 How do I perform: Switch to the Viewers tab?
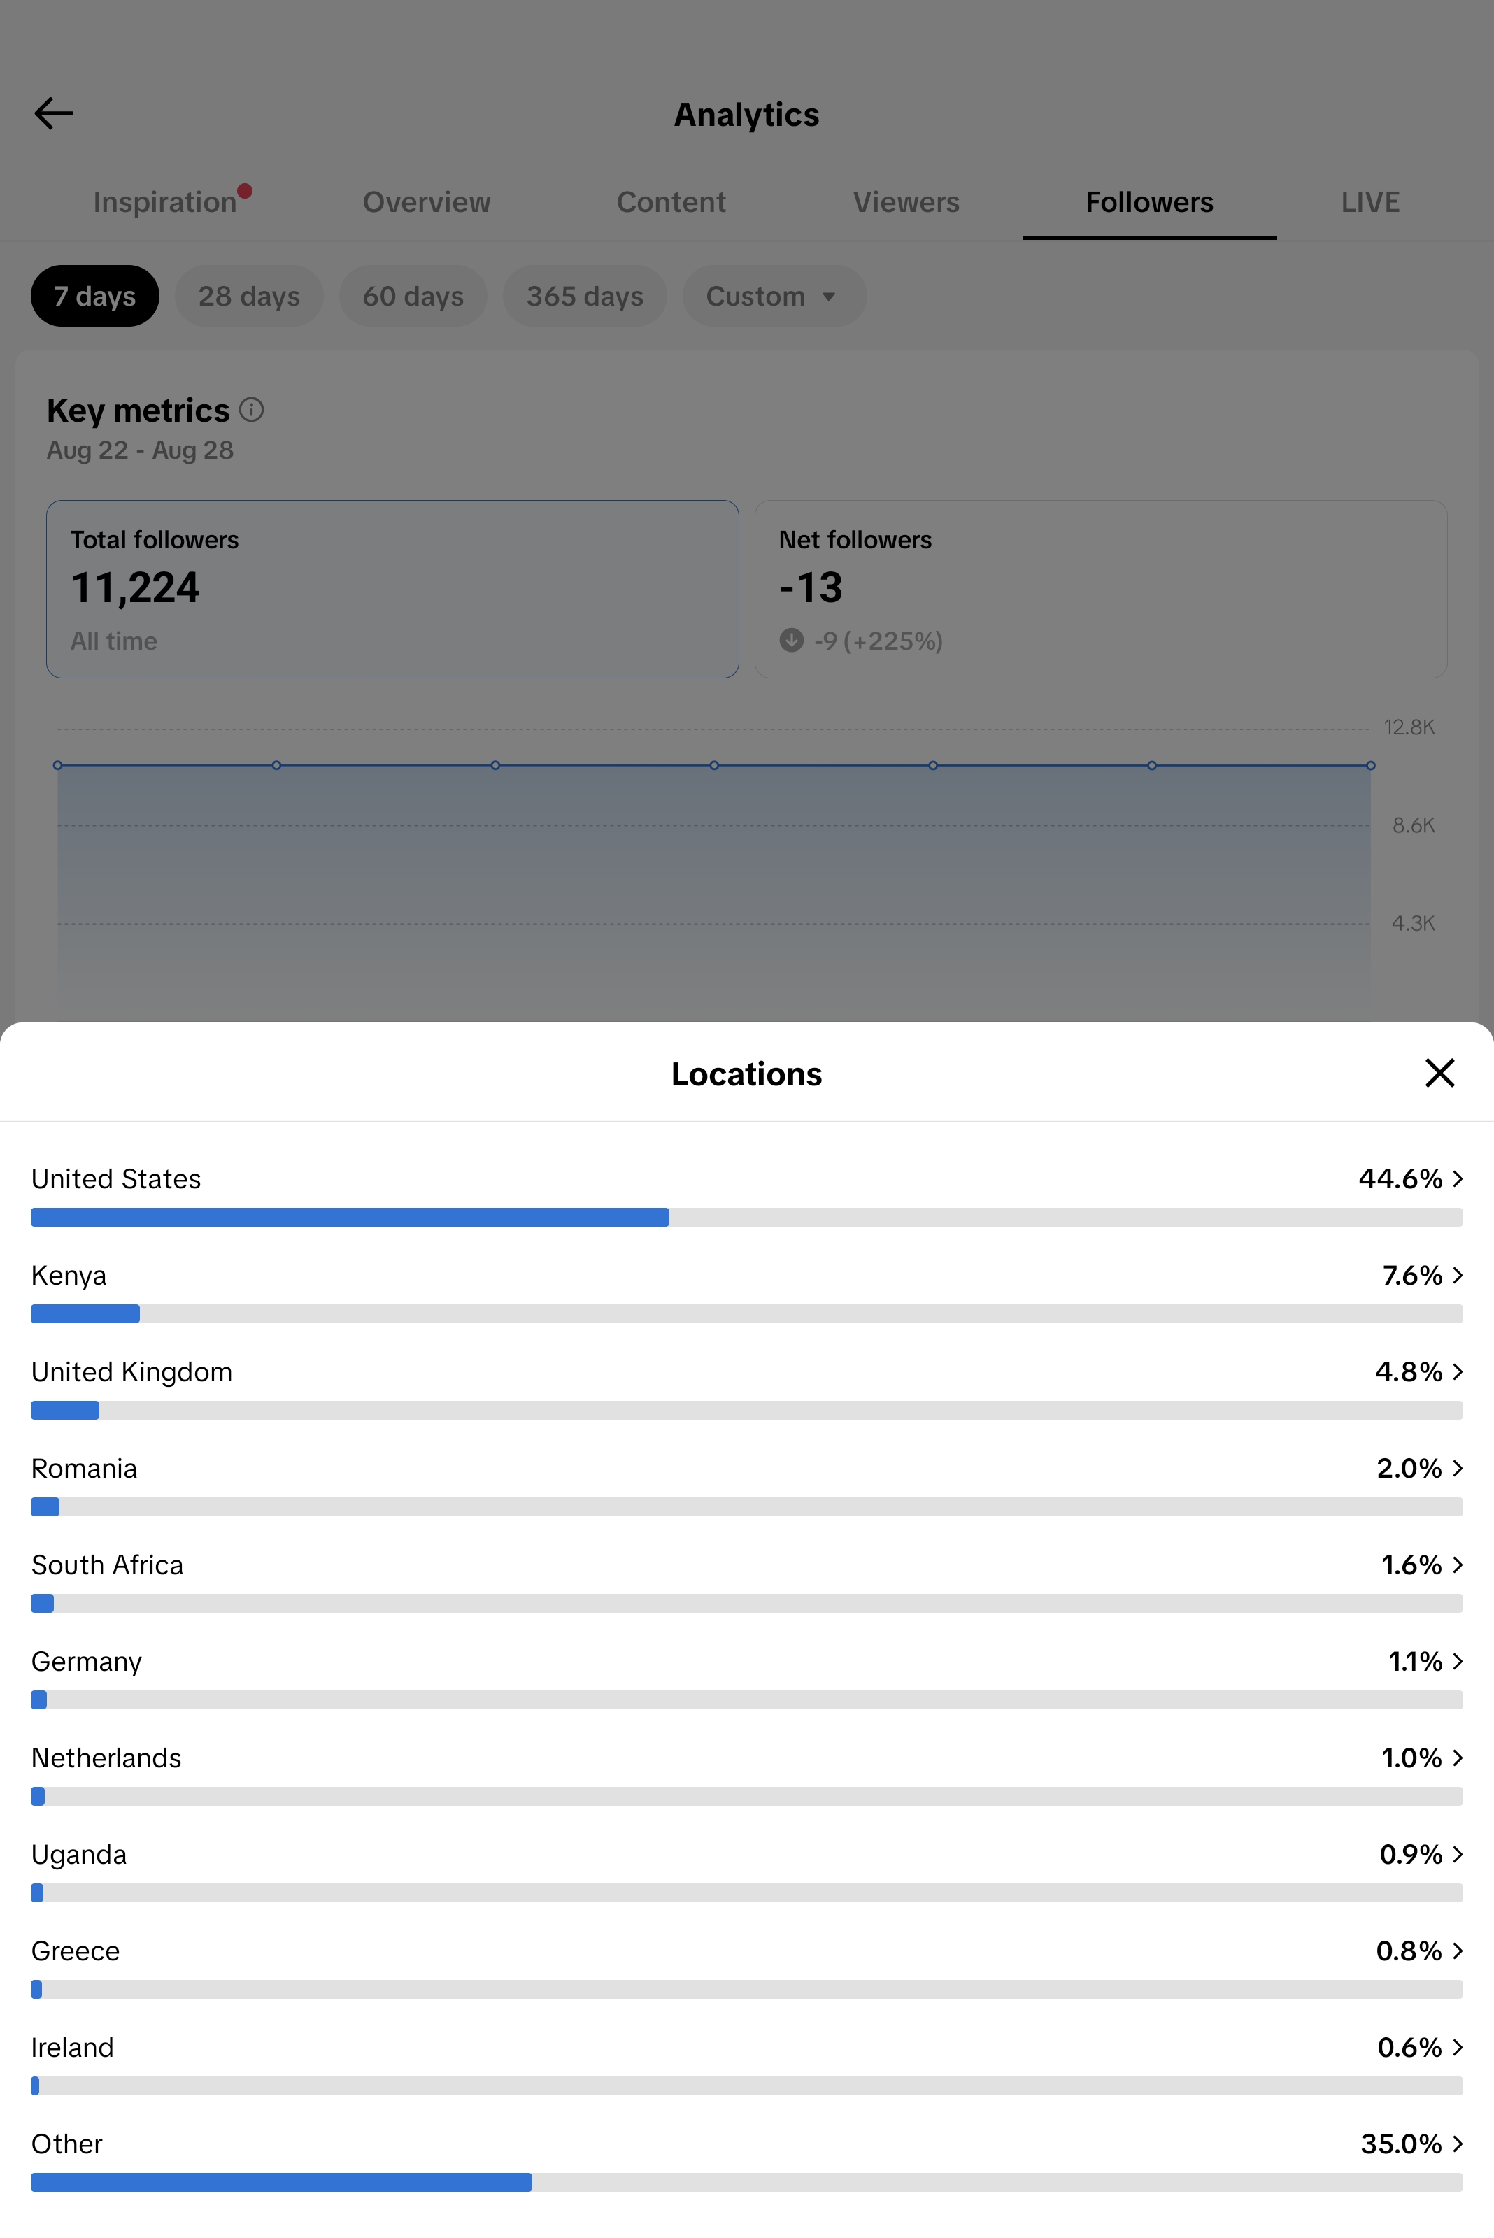tap(905, 202)
